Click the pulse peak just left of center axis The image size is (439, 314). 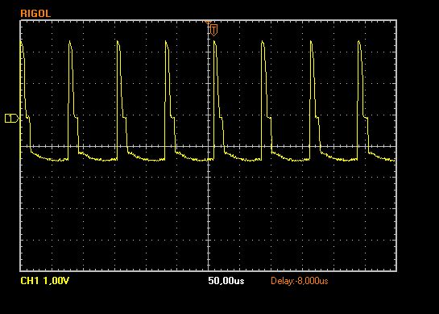coord(166,41)
